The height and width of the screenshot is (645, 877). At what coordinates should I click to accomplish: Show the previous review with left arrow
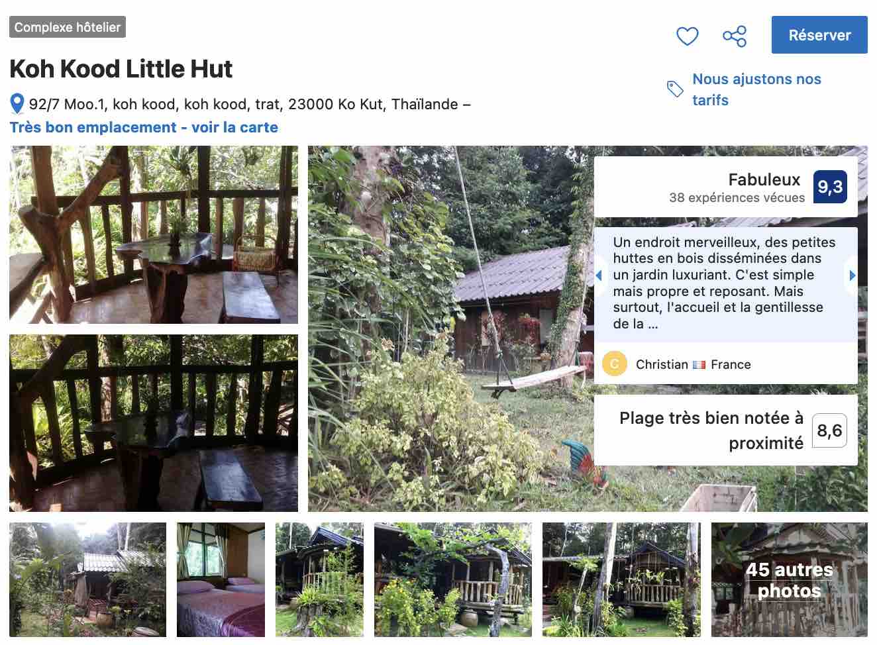click(599, 275)
